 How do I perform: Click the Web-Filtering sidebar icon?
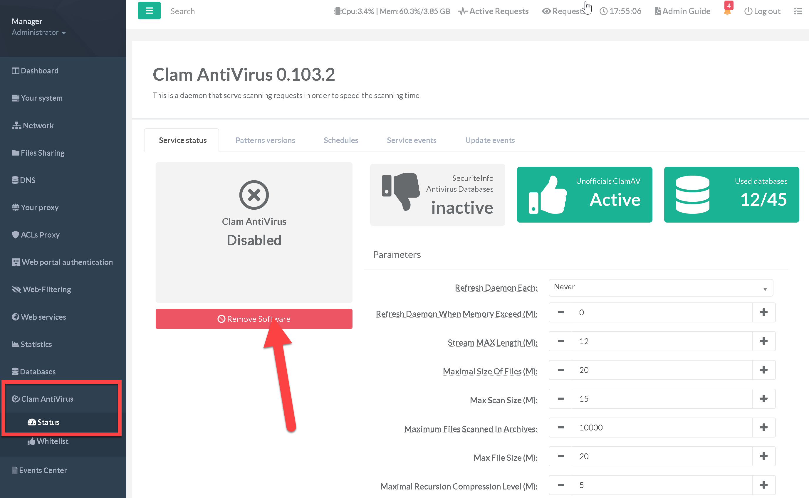click(15, 290)
